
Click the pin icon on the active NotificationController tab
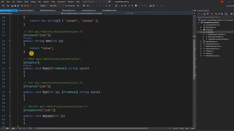point(14,11)
